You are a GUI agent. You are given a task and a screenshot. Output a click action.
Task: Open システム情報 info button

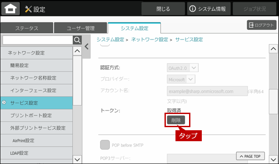(209, 9)
